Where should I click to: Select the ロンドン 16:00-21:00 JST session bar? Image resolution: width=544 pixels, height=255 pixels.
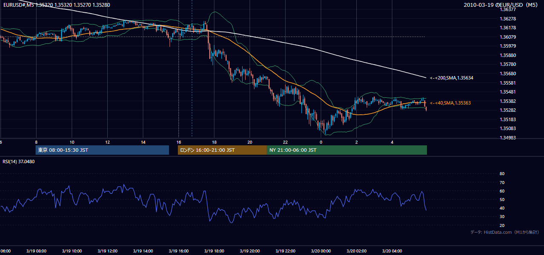point(222,150)
